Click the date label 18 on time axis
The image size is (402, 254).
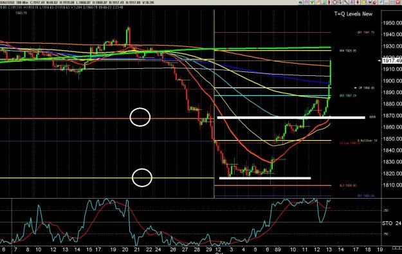point(368,250)
